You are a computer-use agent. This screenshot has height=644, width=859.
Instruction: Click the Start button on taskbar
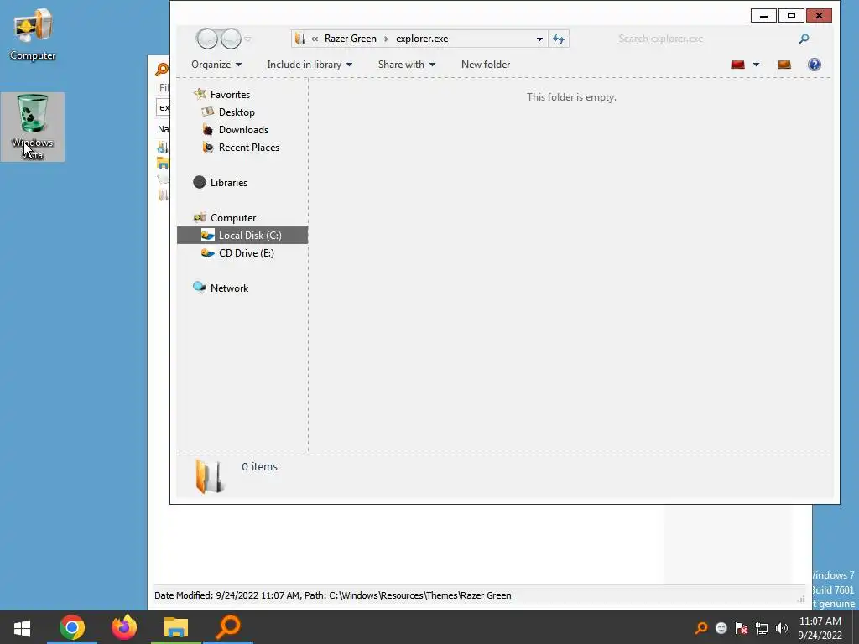point(22,627)
